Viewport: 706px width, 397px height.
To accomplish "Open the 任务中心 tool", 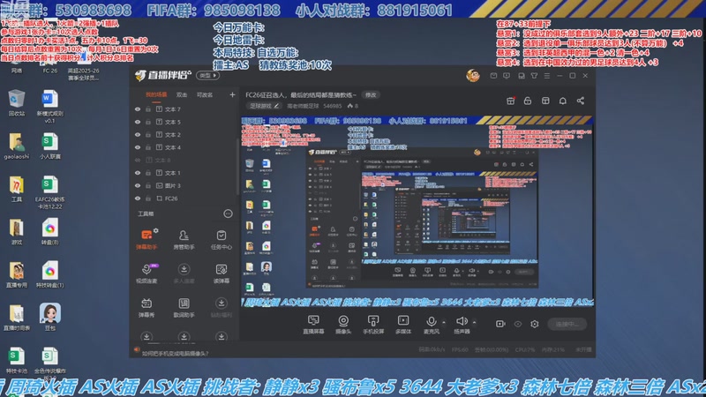I will (222, 239).
